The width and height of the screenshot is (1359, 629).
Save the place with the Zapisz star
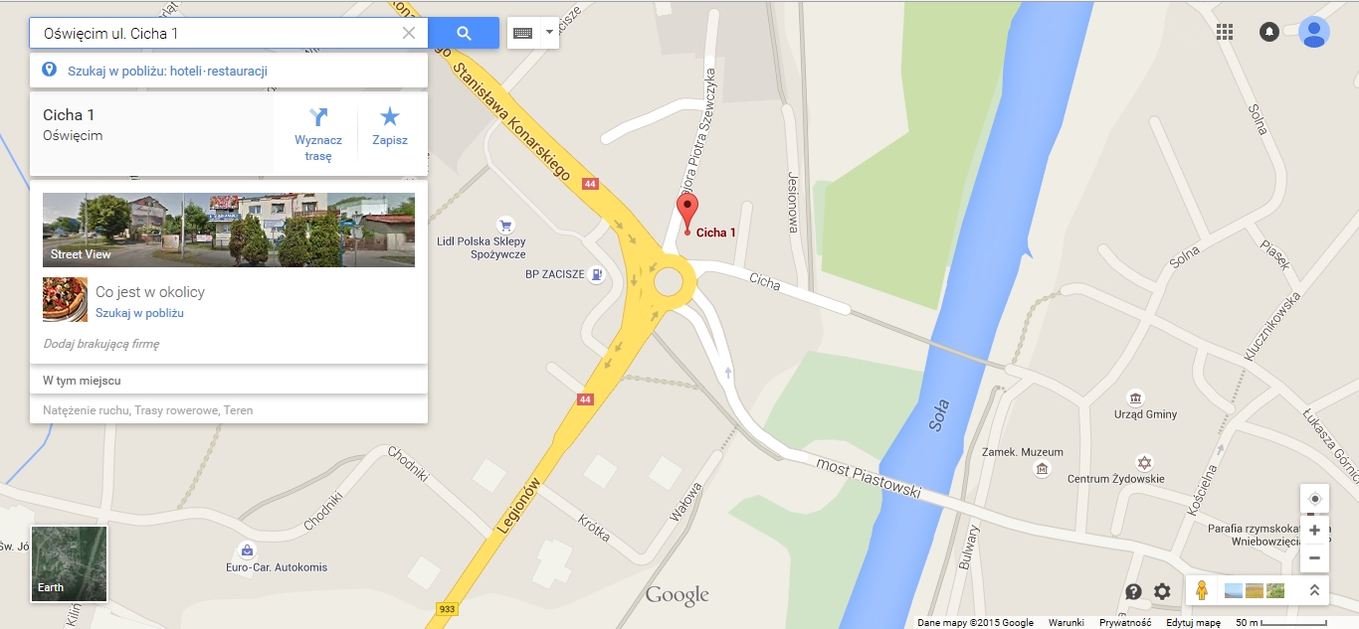coord(390,117)
